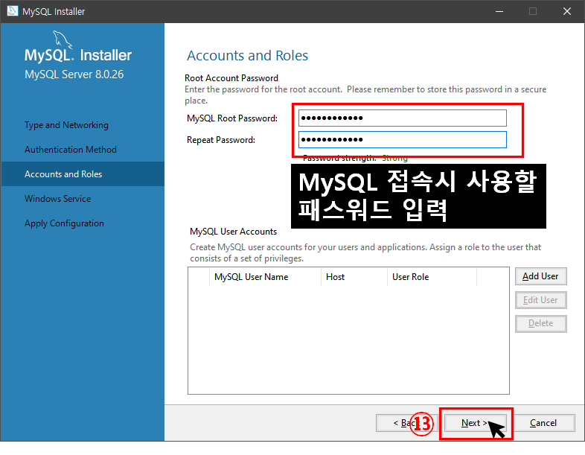Click the Delete user button
The height and width of the screenshot is (455, 585).
coord(540,324)
